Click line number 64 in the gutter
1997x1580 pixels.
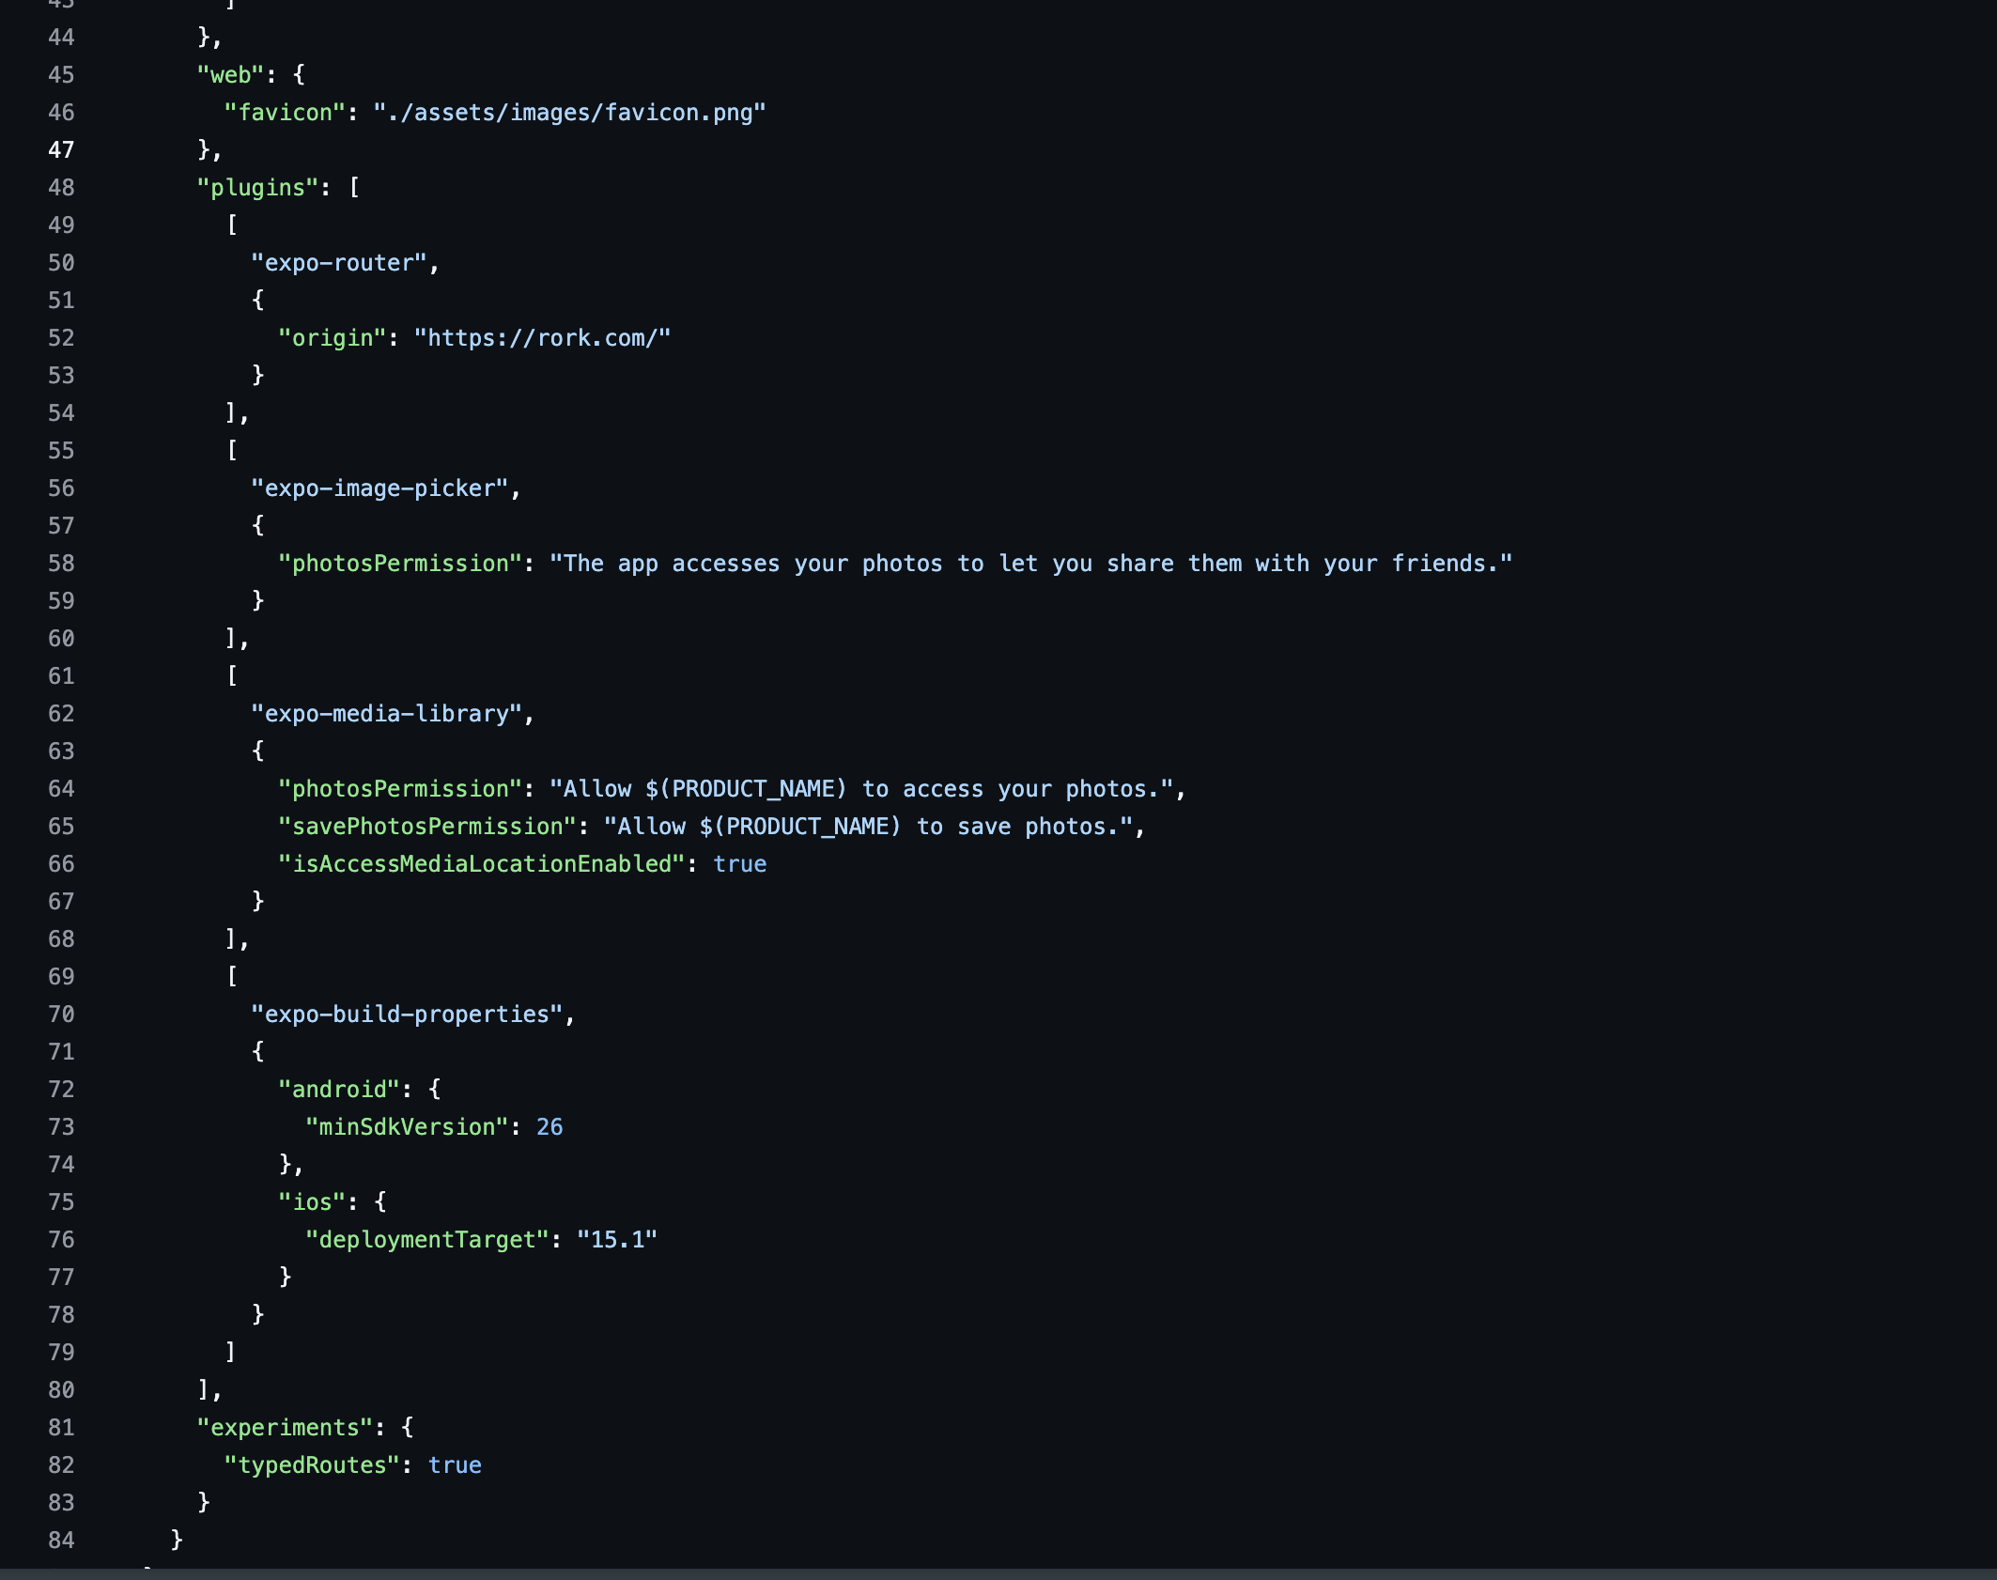click(61, 788)
